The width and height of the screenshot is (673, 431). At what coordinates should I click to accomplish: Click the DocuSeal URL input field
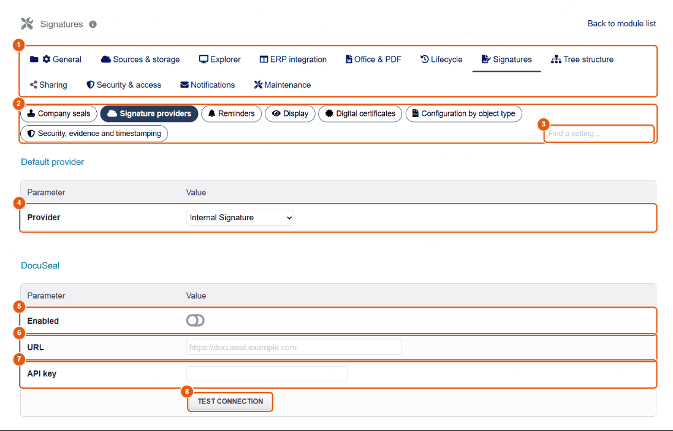(x=294, y=347)
